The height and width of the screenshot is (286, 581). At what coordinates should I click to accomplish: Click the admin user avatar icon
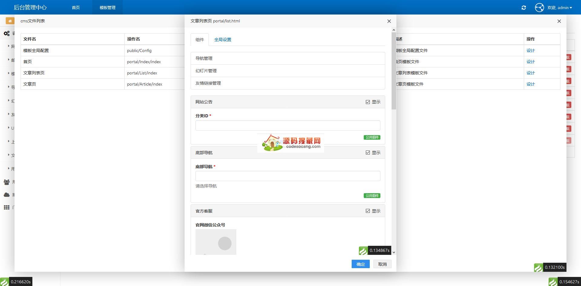click(x=539, y=8)
